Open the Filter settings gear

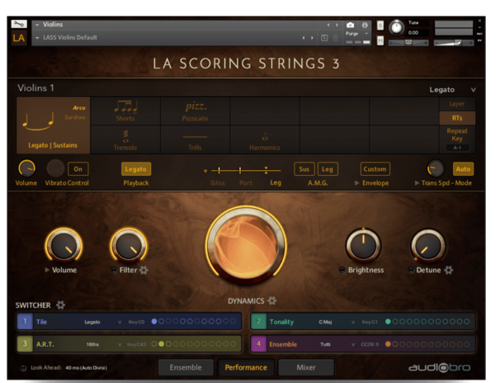click(144, 270)
